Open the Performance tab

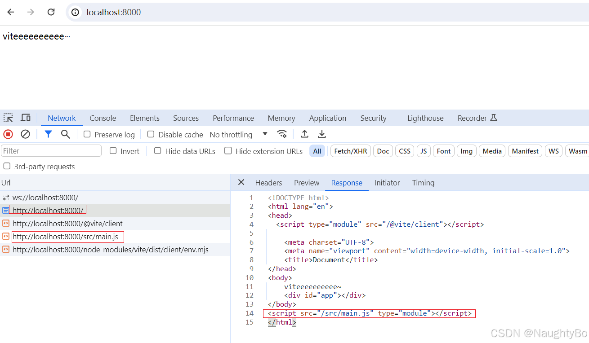(x=233, y=118)
